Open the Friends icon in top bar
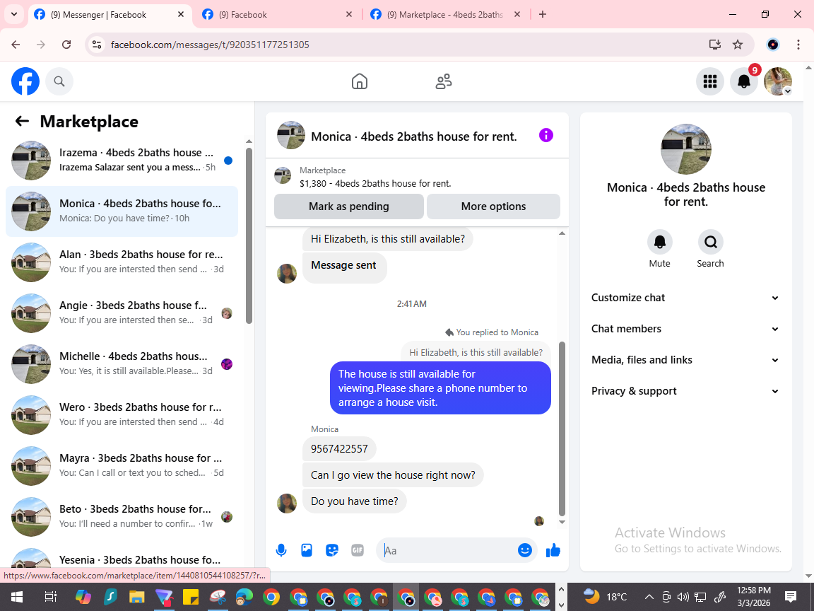This screenshot has width=814, height=611. 443,81
